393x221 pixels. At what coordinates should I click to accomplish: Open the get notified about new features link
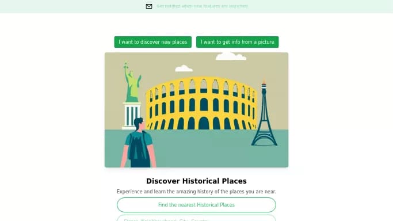(x=202, y=6)
